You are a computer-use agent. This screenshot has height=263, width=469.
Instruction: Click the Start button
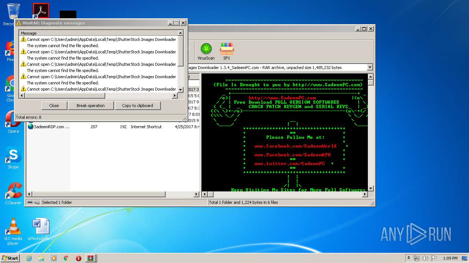pos(10,258)
